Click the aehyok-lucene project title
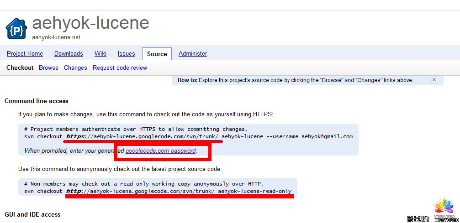 click(90, 23)
